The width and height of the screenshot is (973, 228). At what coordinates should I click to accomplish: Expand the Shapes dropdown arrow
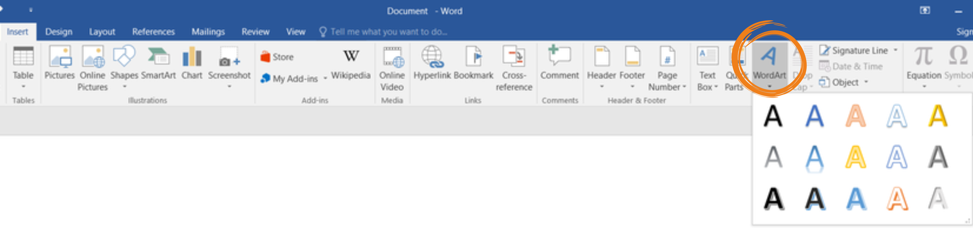124,87
